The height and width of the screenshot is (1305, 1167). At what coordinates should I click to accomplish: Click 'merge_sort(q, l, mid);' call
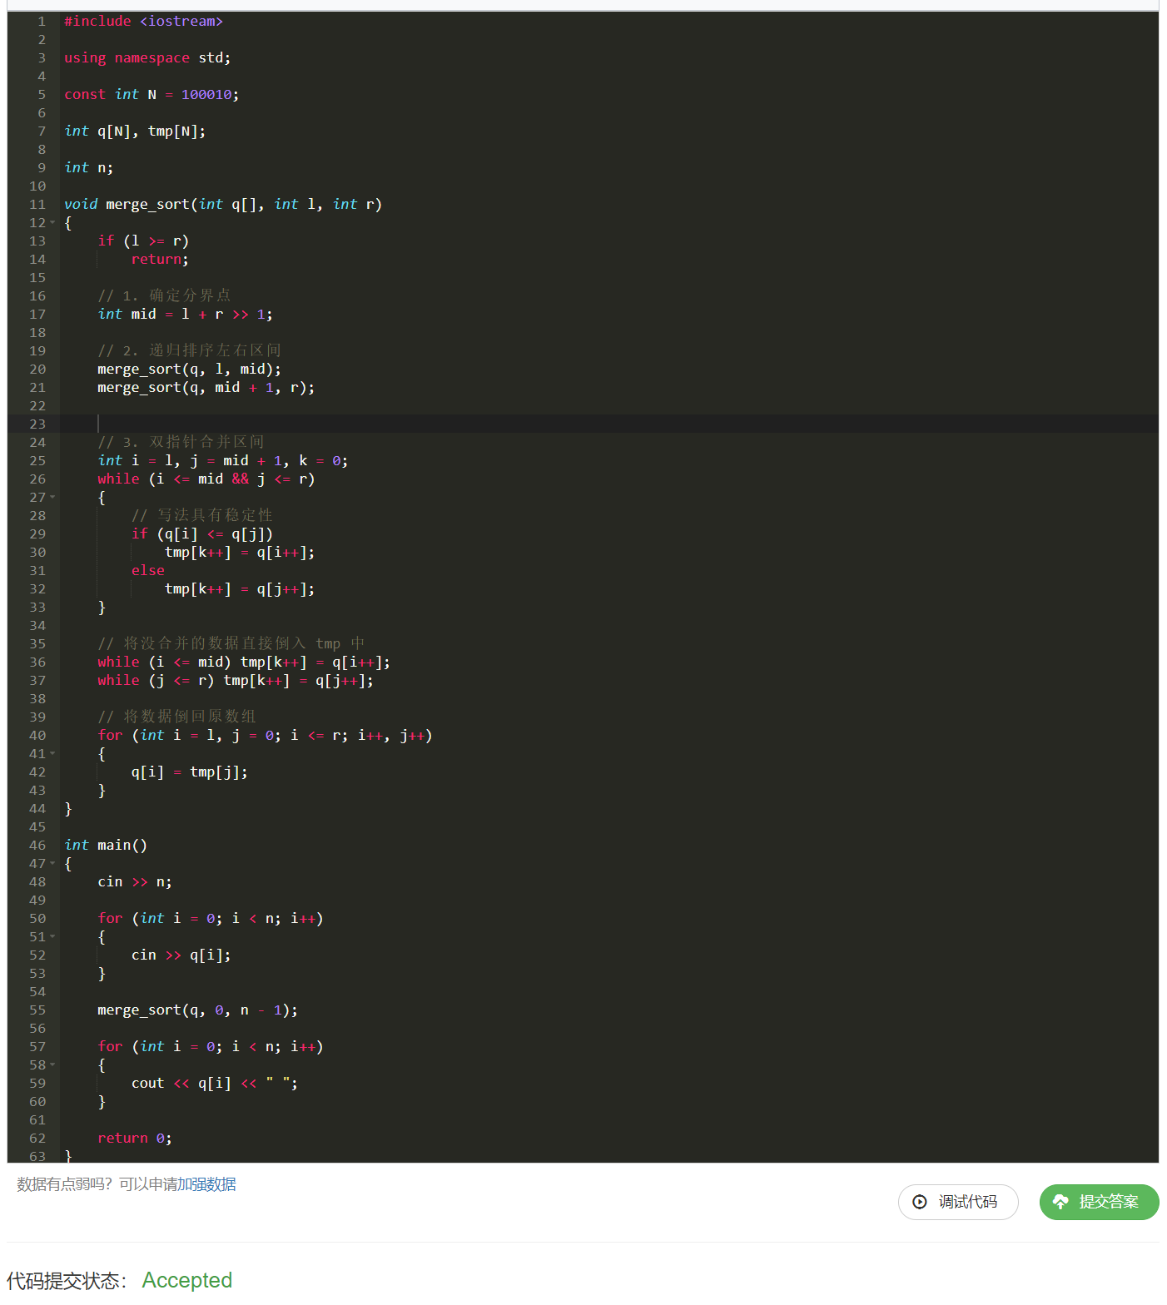[189, 369]
